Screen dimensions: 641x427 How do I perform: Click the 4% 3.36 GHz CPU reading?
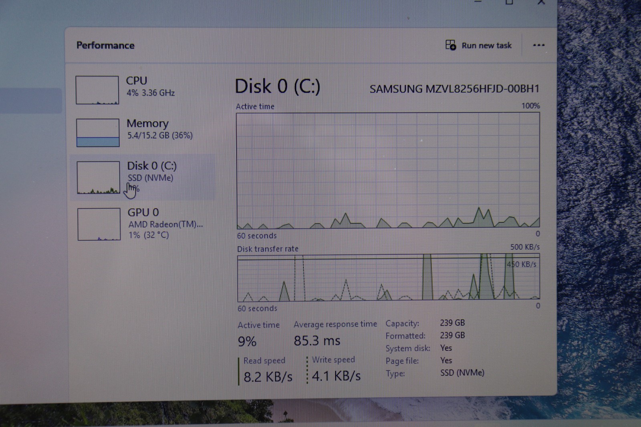(151, 93)
